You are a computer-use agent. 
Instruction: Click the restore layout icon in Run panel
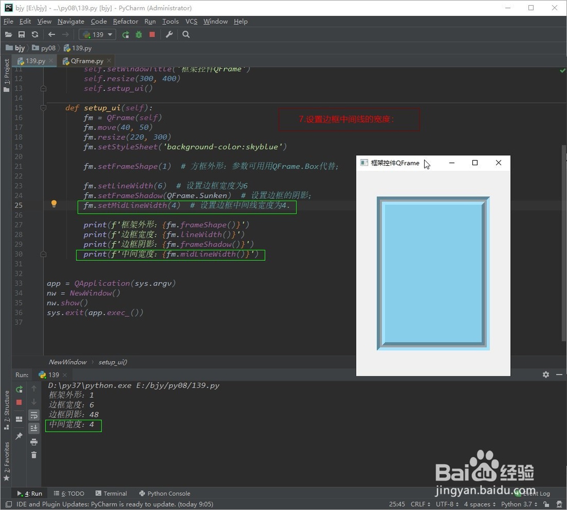tap(19, 419)
